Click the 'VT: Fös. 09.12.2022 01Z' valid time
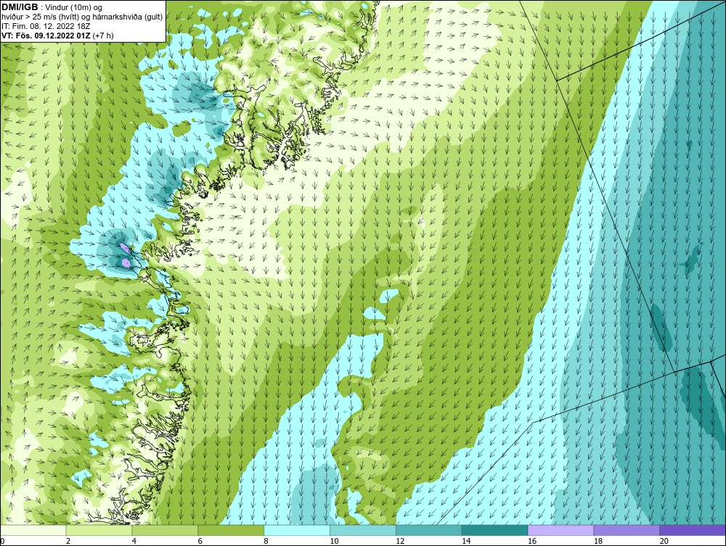The height and width of the screenshot is (546, 726). 46,35
